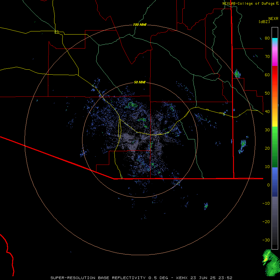Click the [dBZ] unit label above the color bar
Viewport: 280px width, 280px height.
click(x=264, y=21)
